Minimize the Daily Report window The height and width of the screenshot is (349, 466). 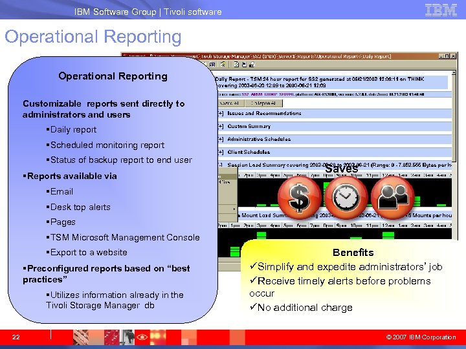[x=441, y=56]
